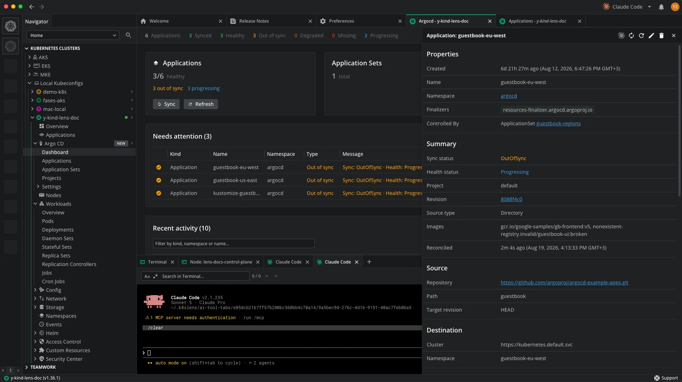Open the notifications bell
This screenshot has width=682, height=382.
click(x=661, y=7)
